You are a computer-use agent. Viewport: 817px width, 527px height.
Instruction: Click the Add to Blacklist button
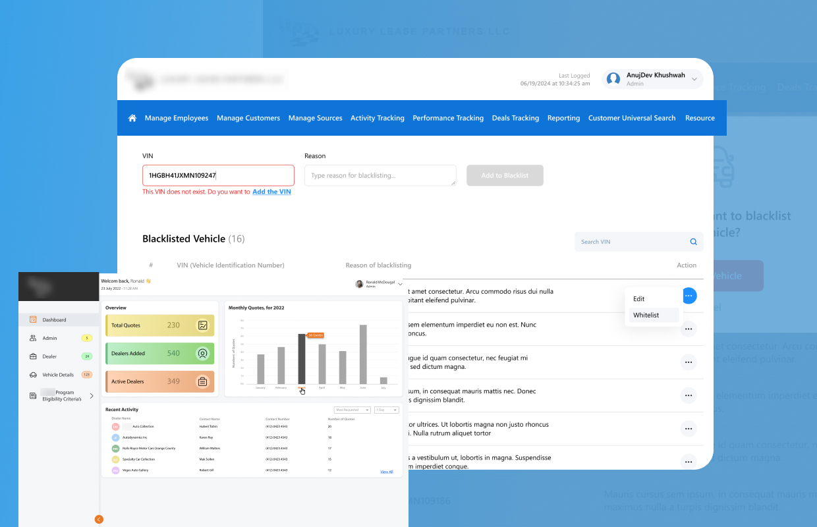(505, 175)
